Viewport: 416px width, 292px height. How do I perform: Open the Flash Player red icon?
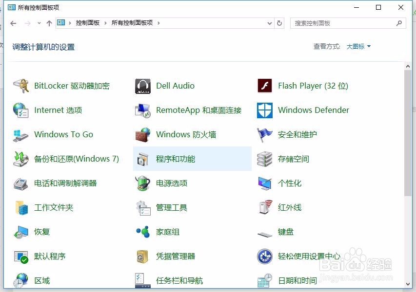[264, 86]
